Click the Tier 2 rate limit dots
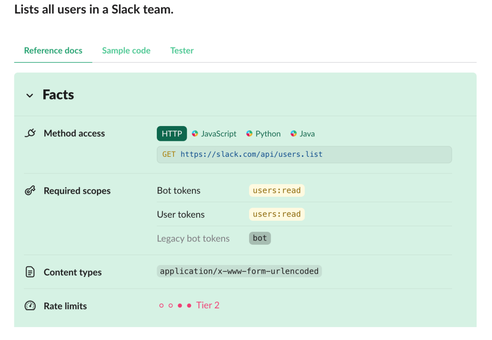492x340 pixels. pyautogui.click(x=175, y=305)
